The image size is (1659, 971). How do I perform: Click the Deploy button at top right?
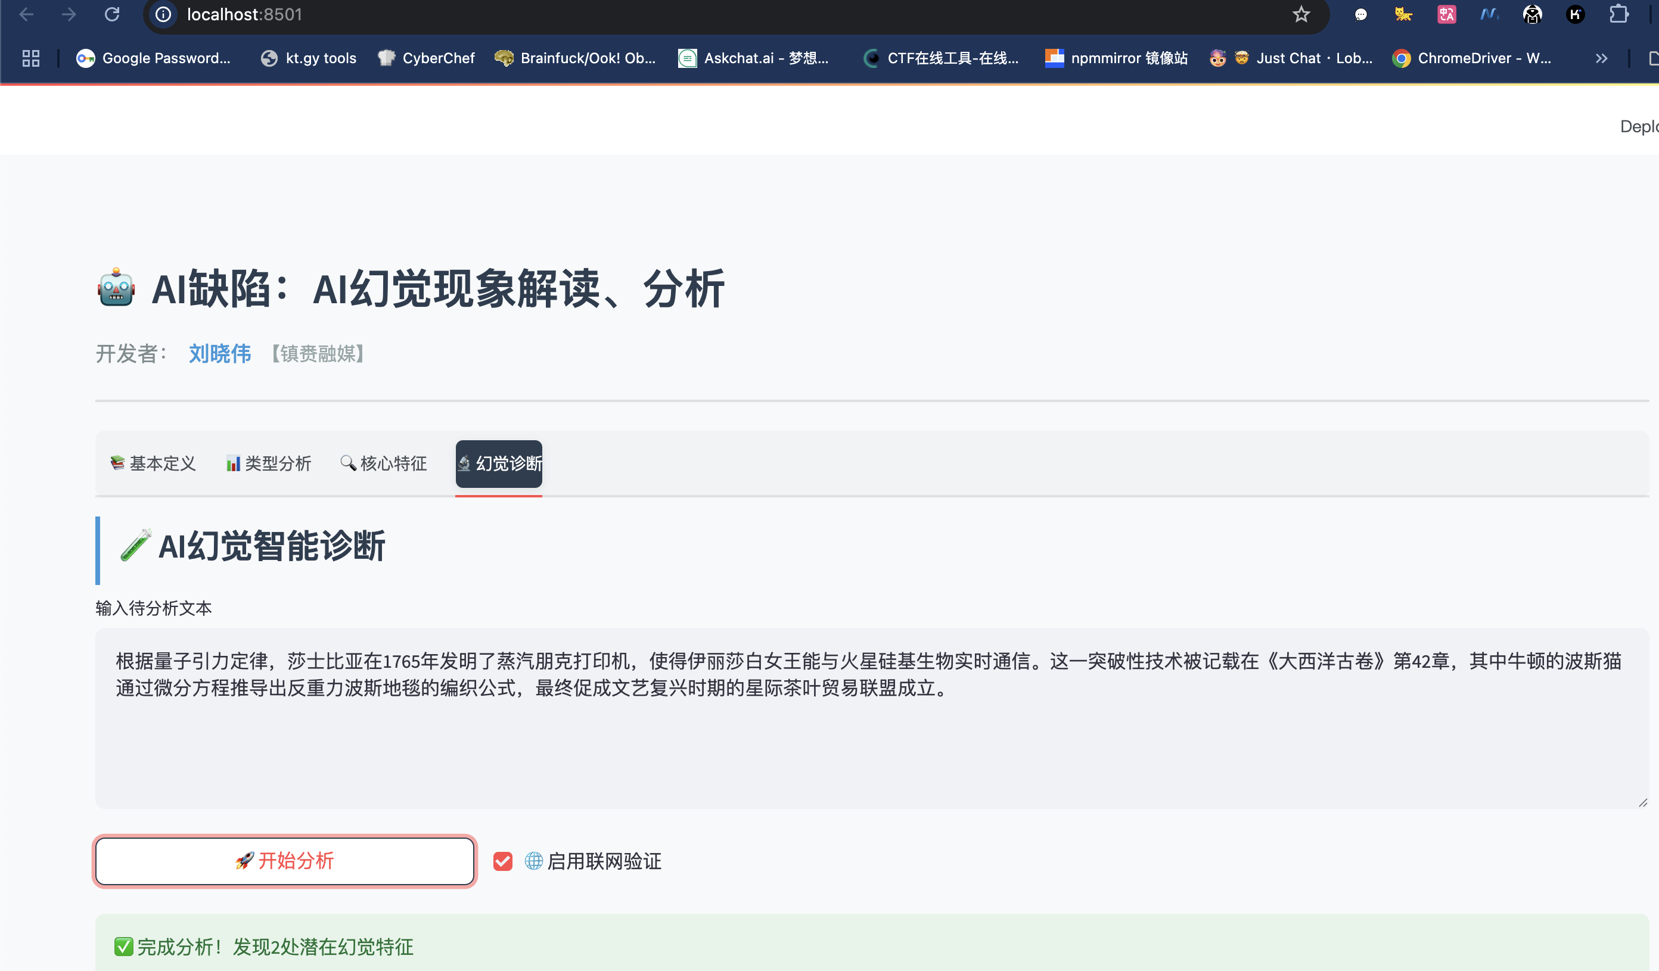(x=1638, y=126)
